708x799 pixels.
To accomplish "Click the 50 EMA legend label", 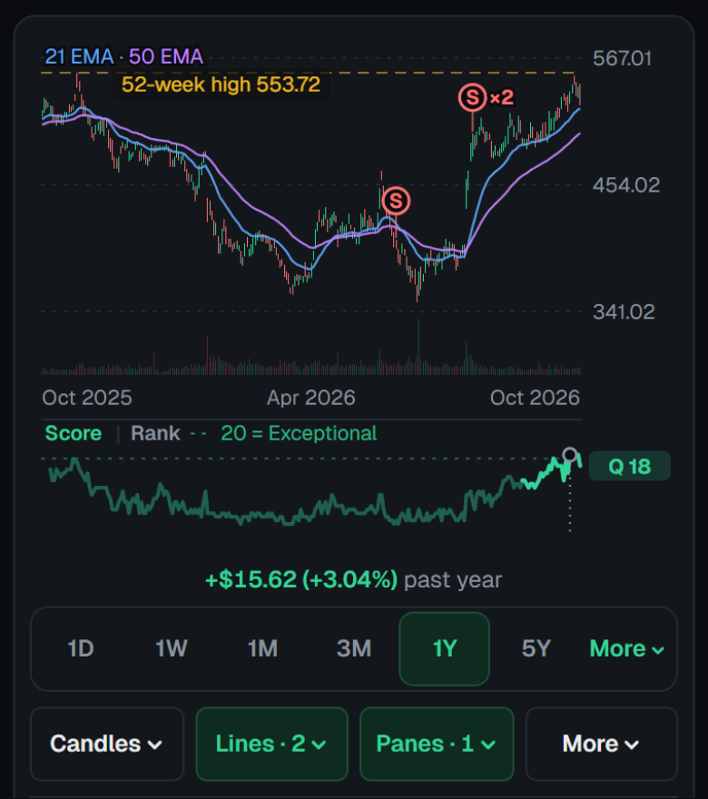I will 166,56.
